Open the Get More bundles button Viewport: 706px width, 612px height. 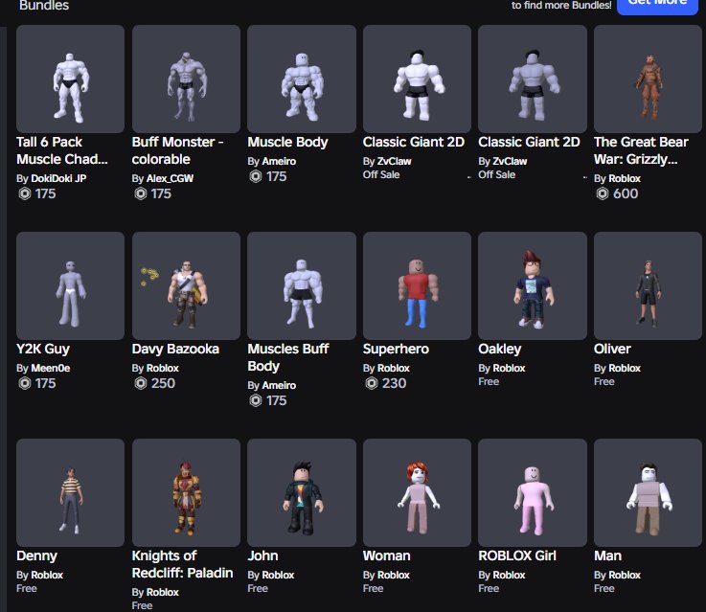pyautogui.click(x=657, y=6)
